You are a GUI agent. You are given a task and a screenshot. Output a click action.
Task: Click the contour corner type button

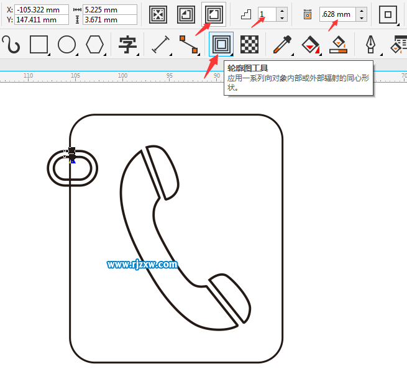(x=389, y=14)
